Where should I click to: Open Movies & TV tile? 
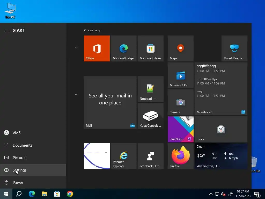(x=180, y=75)
